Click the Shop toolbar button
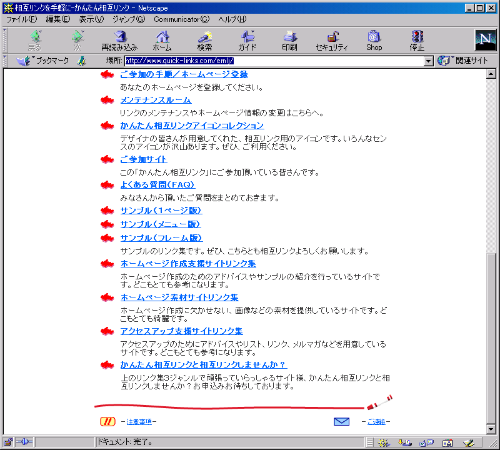The width and height of the screenshot is (500, 450). (x=374, y=41)
